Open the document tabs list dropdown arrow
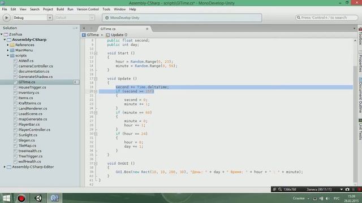 355,29
